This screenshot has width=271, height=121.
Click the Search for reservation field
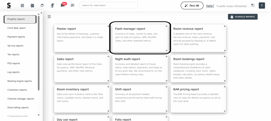coord(109,5)
